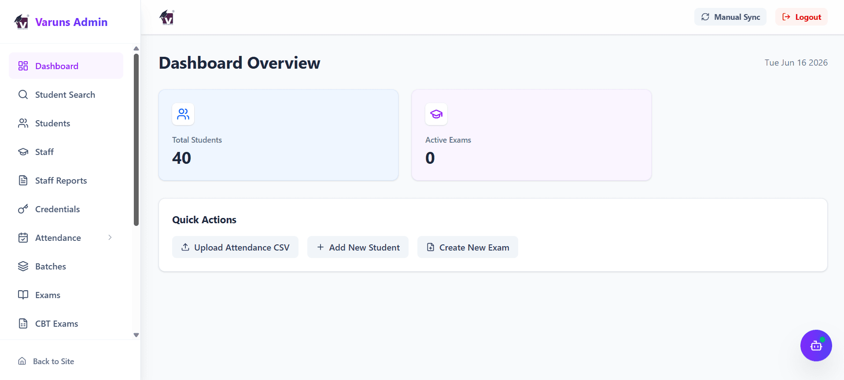Click the Varuns Admin logo in sidebar
Image resolution: width=844 pixels, height=380 pixels.
click(x=22, y=22)
